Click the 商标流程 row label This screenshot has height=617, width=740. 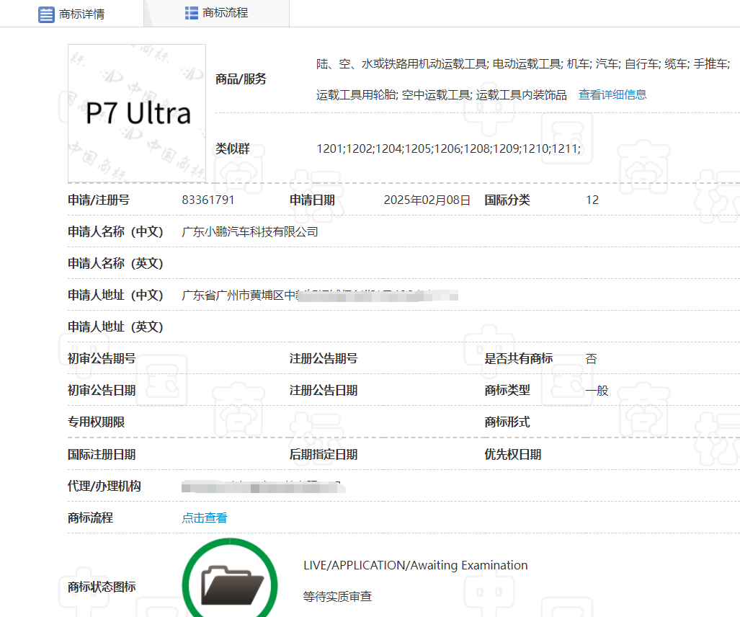pos(90,518)
